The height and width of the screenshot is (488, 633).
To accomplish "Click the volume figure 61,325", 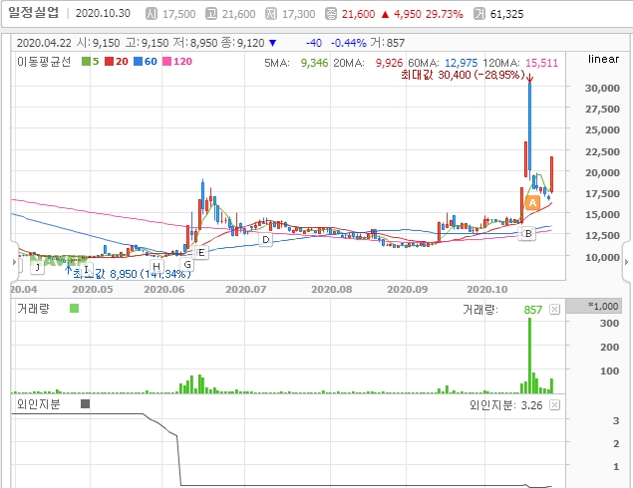I will coord(506,14).
